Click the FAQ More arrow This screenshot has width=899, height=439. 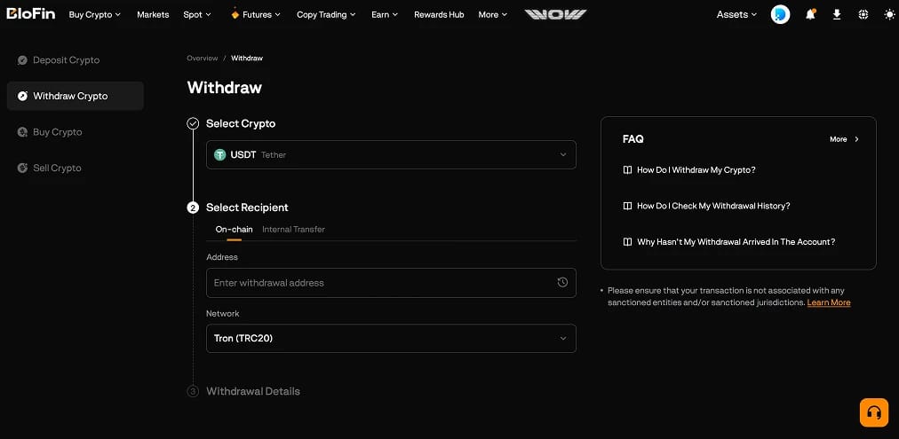click(x=856, y=139)
